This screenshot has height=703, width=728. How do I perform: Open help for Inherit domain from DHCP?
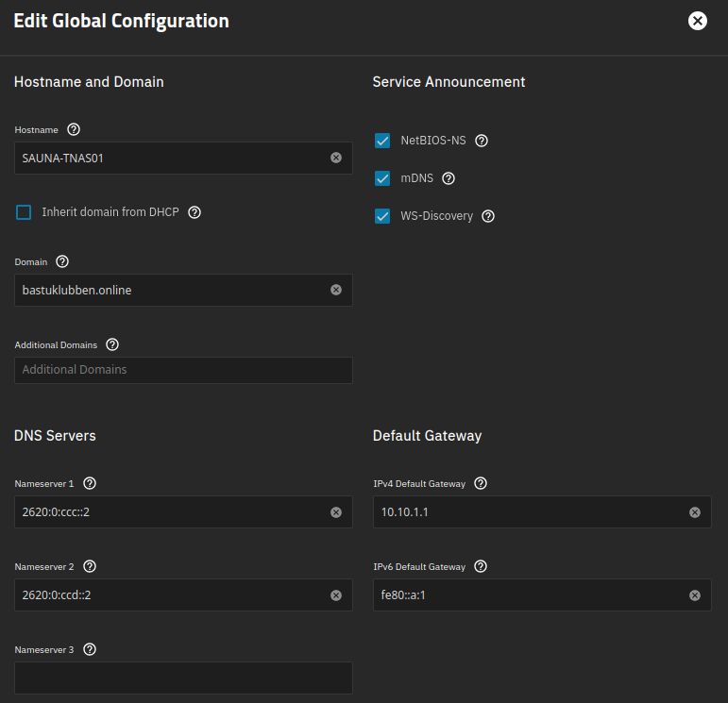(195, 212)
